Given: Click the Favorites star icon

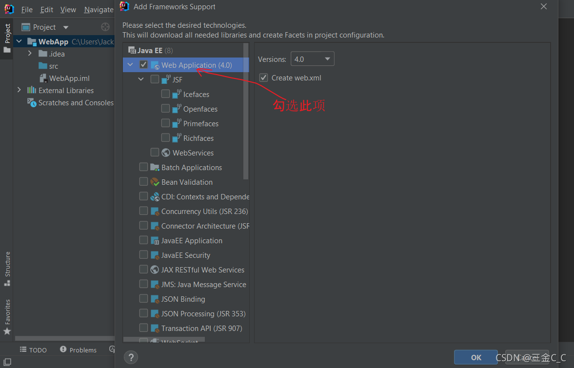Looking at the screenshot, I should pyautogui.click(x=7, y=331).
